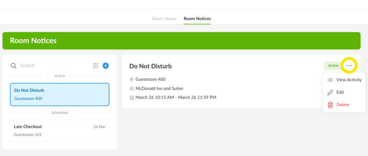This screenshot has height=156, width=368.
Task: Click the magnifying glass search icon
Action: (x=14, y=65)
